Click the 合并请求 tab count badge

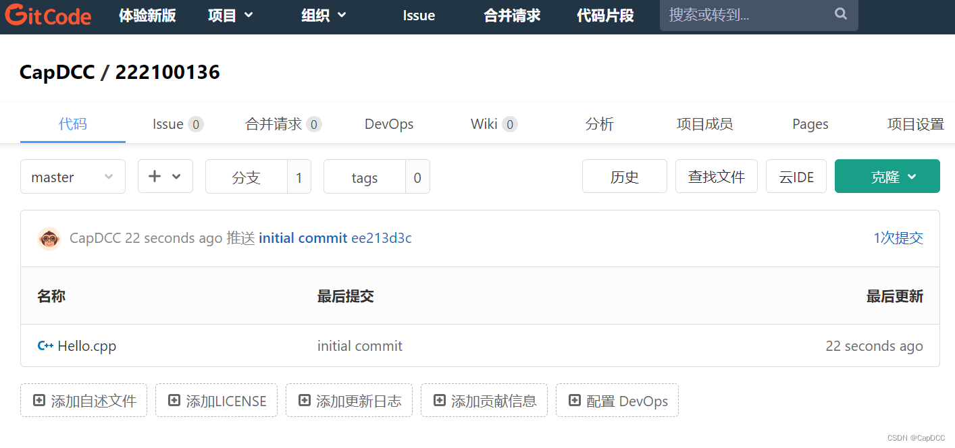pyautogui.click(x=314, y=124)
